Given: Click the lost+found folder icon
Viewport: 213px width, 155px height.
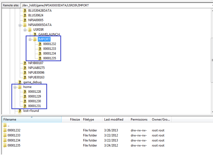Looking at the screenshot, I should click(20, 111).
